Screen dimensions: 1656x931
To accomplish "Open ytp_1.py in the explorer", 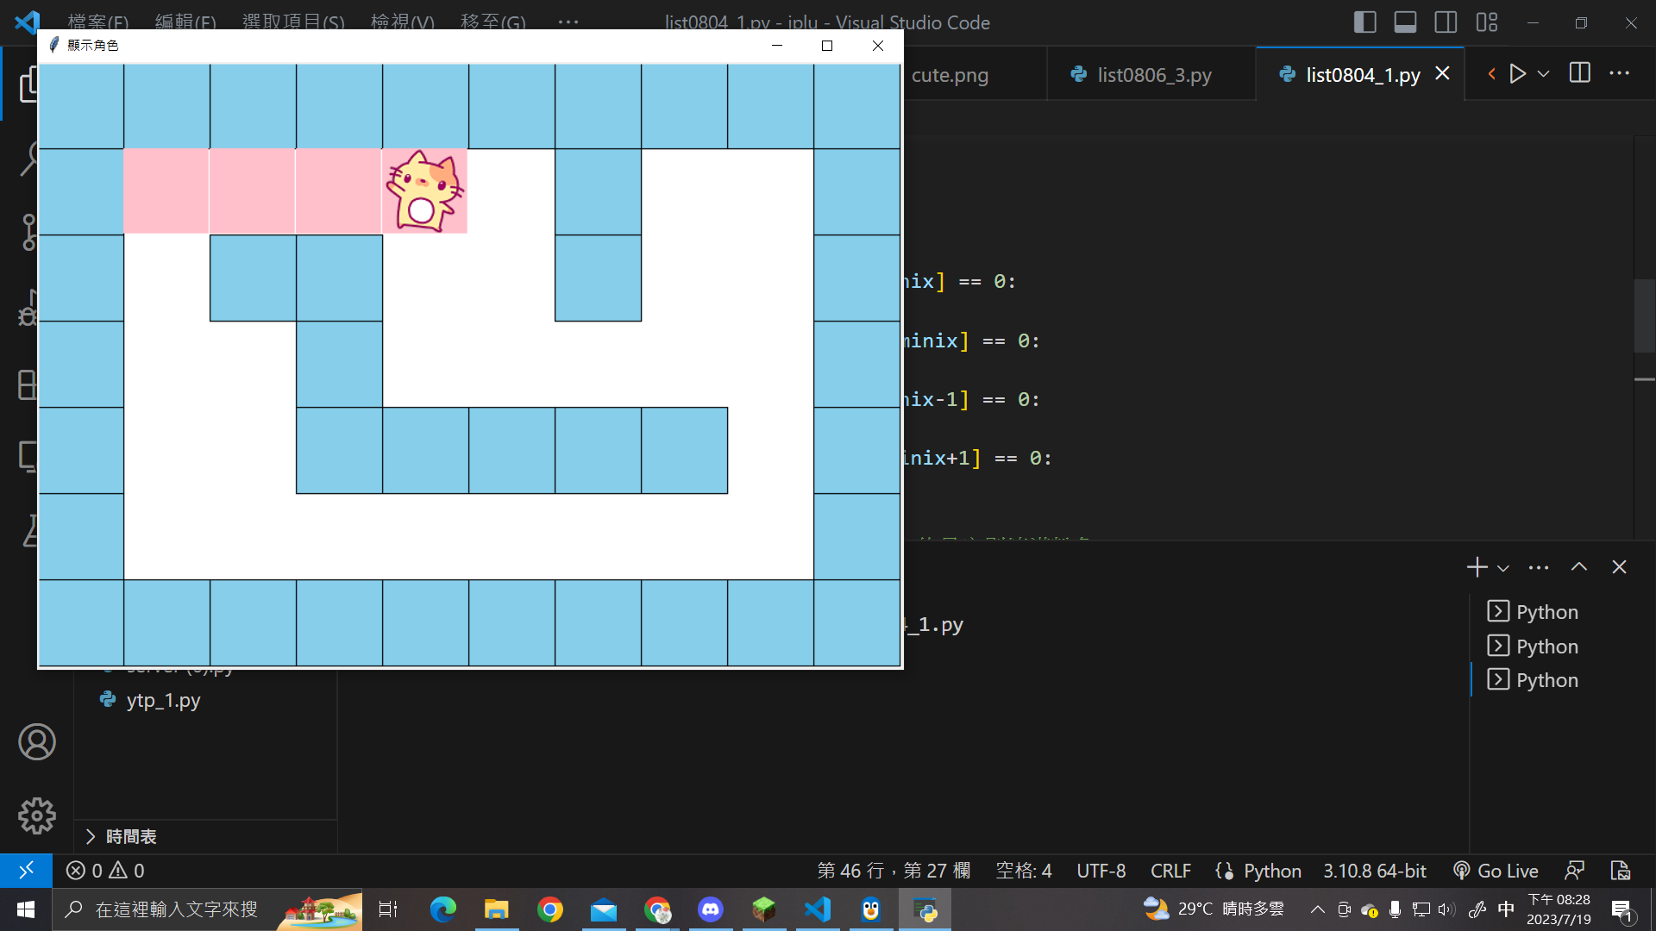I will click(163, 700).
